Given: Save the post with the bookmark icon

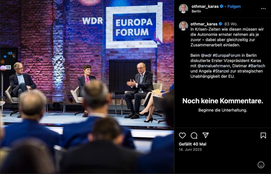Looking at the screenshot, I should 263,136.
